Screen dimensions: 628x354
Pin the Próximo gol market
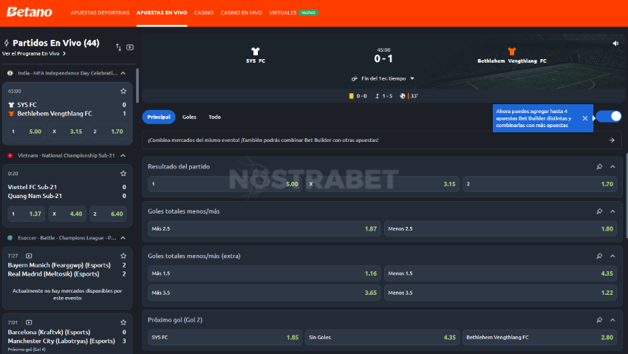point(600,320)
